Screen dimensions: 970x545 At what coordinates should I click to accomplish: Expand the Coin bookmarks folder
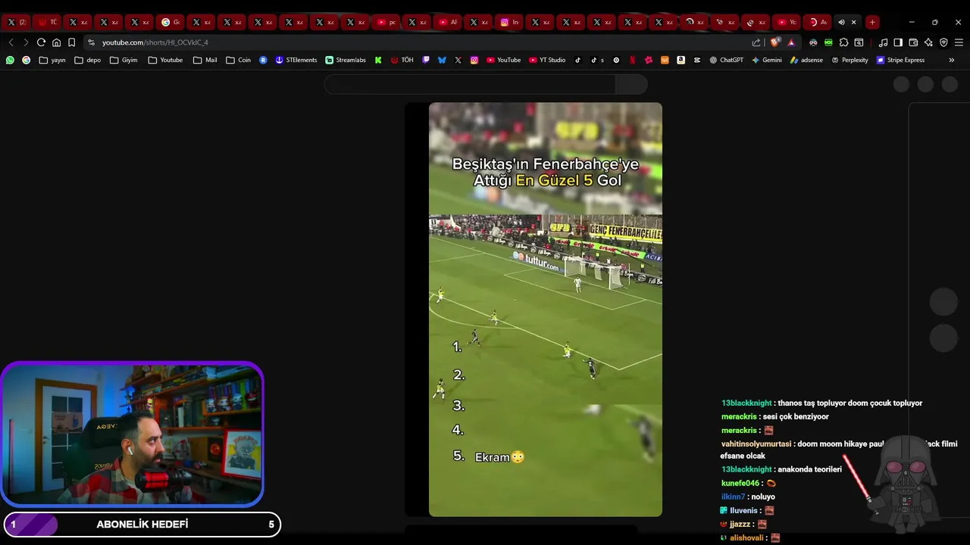click(238, 60)
